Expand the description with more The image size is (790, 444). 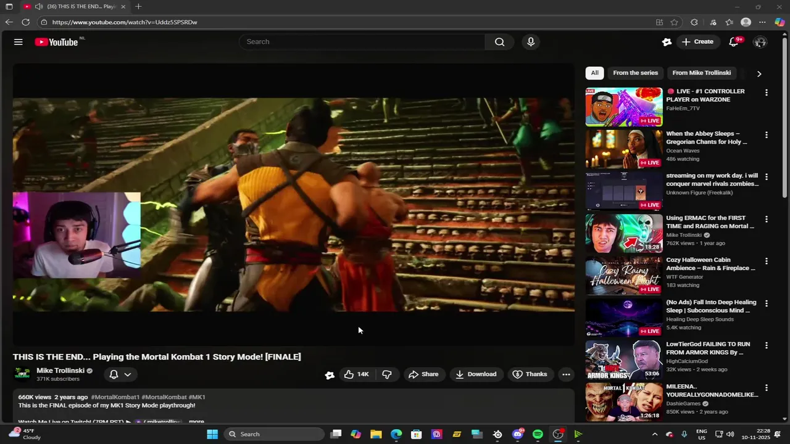click(x=196, y=422)
